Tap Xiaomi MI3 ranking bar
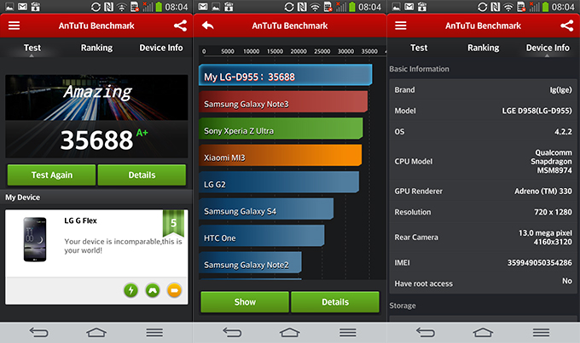Screen dimensions: 580x343 (x=280, y=156)
